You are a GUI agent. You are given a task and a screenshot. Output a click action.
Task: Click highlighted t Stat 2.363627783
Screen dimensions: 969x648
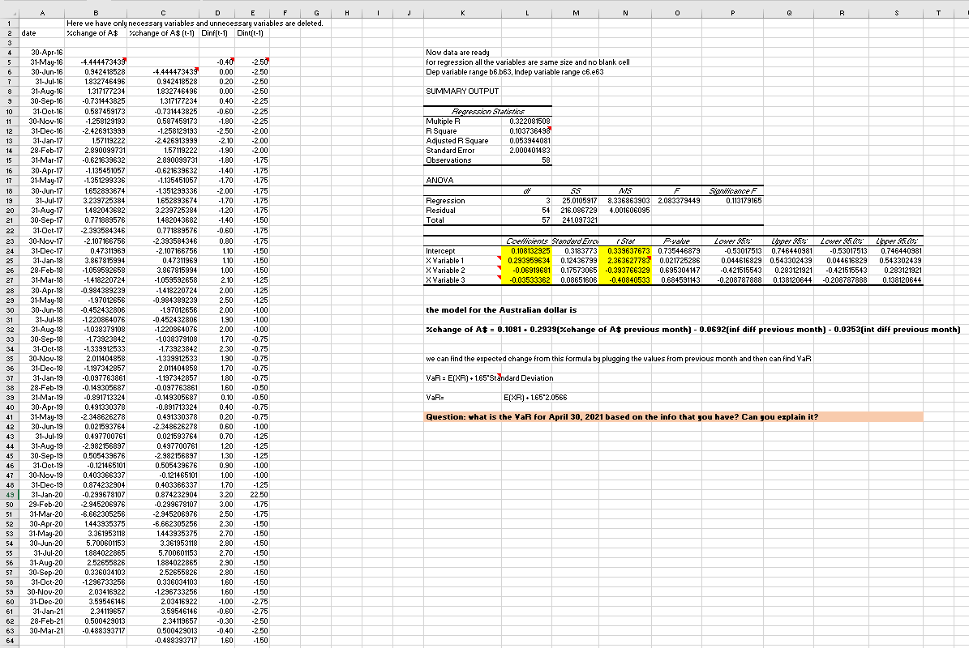[x=625, y=261]
